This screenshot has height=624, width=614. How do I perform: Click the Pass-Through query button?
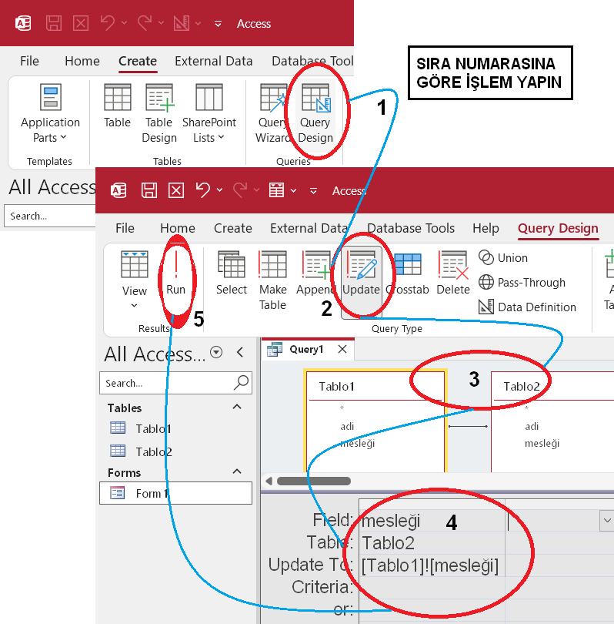click(x=522, y=282)
